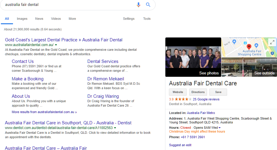Save Australia Fair Dental Care listing

[x=218, y=92]
